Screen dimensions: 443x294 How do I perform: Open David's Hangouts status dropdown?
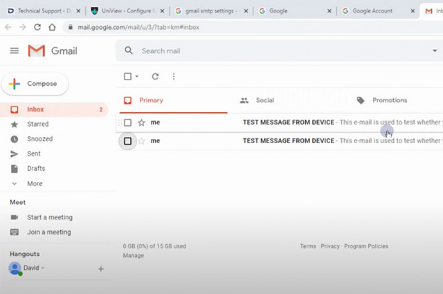coord(43,268)
